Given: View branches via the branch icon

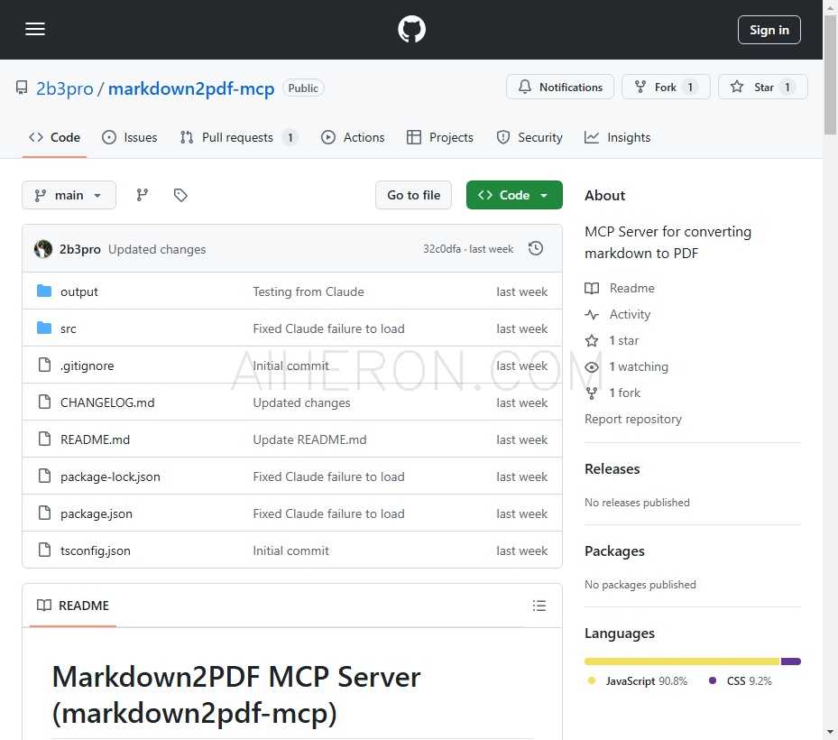Looking at the screenshot, I should point(143,195).
